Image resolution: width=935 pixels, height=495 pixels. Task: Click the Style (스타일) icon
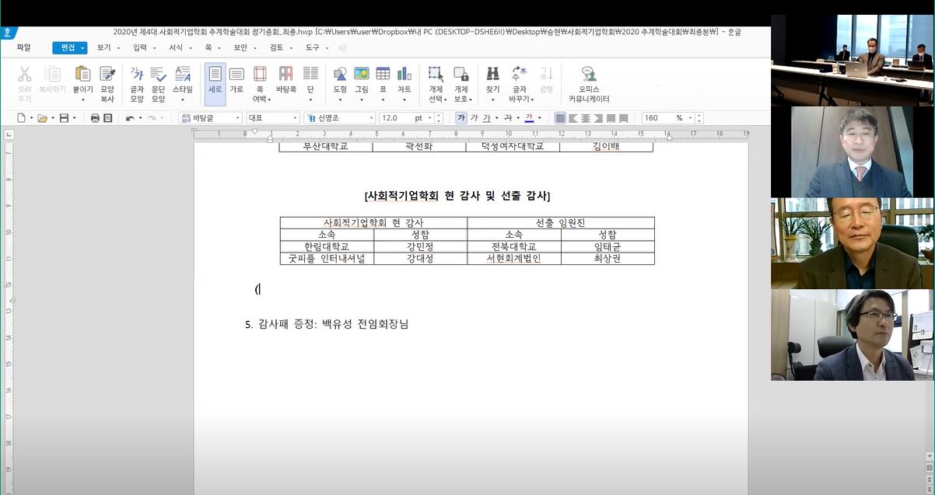point(183,75)
